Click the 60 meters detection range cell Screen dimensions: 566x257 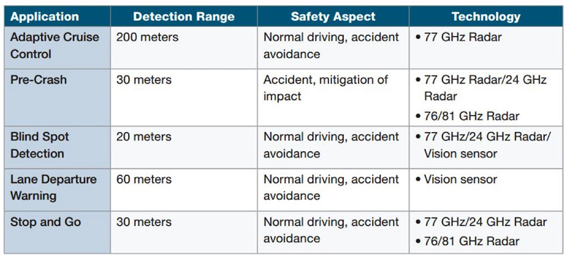[x=144, y=179]
